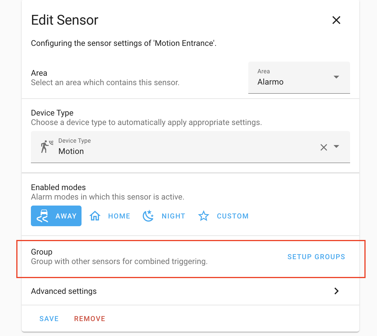The width and height of the screenshot is (377, 336).
Task: Disable the AWAY mode toggle
Action: 56,216
